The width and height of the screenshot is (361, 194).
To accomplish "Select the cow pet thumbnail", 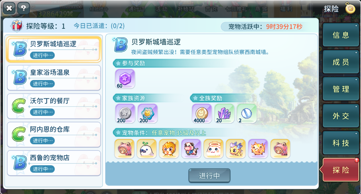I will [191, 149].
